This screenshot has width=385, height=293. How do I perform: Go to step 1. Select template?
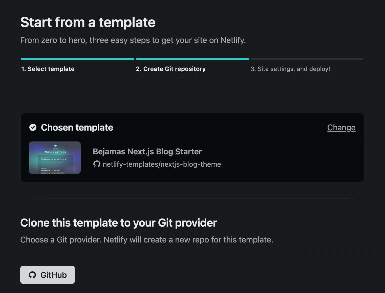(48, 69)
